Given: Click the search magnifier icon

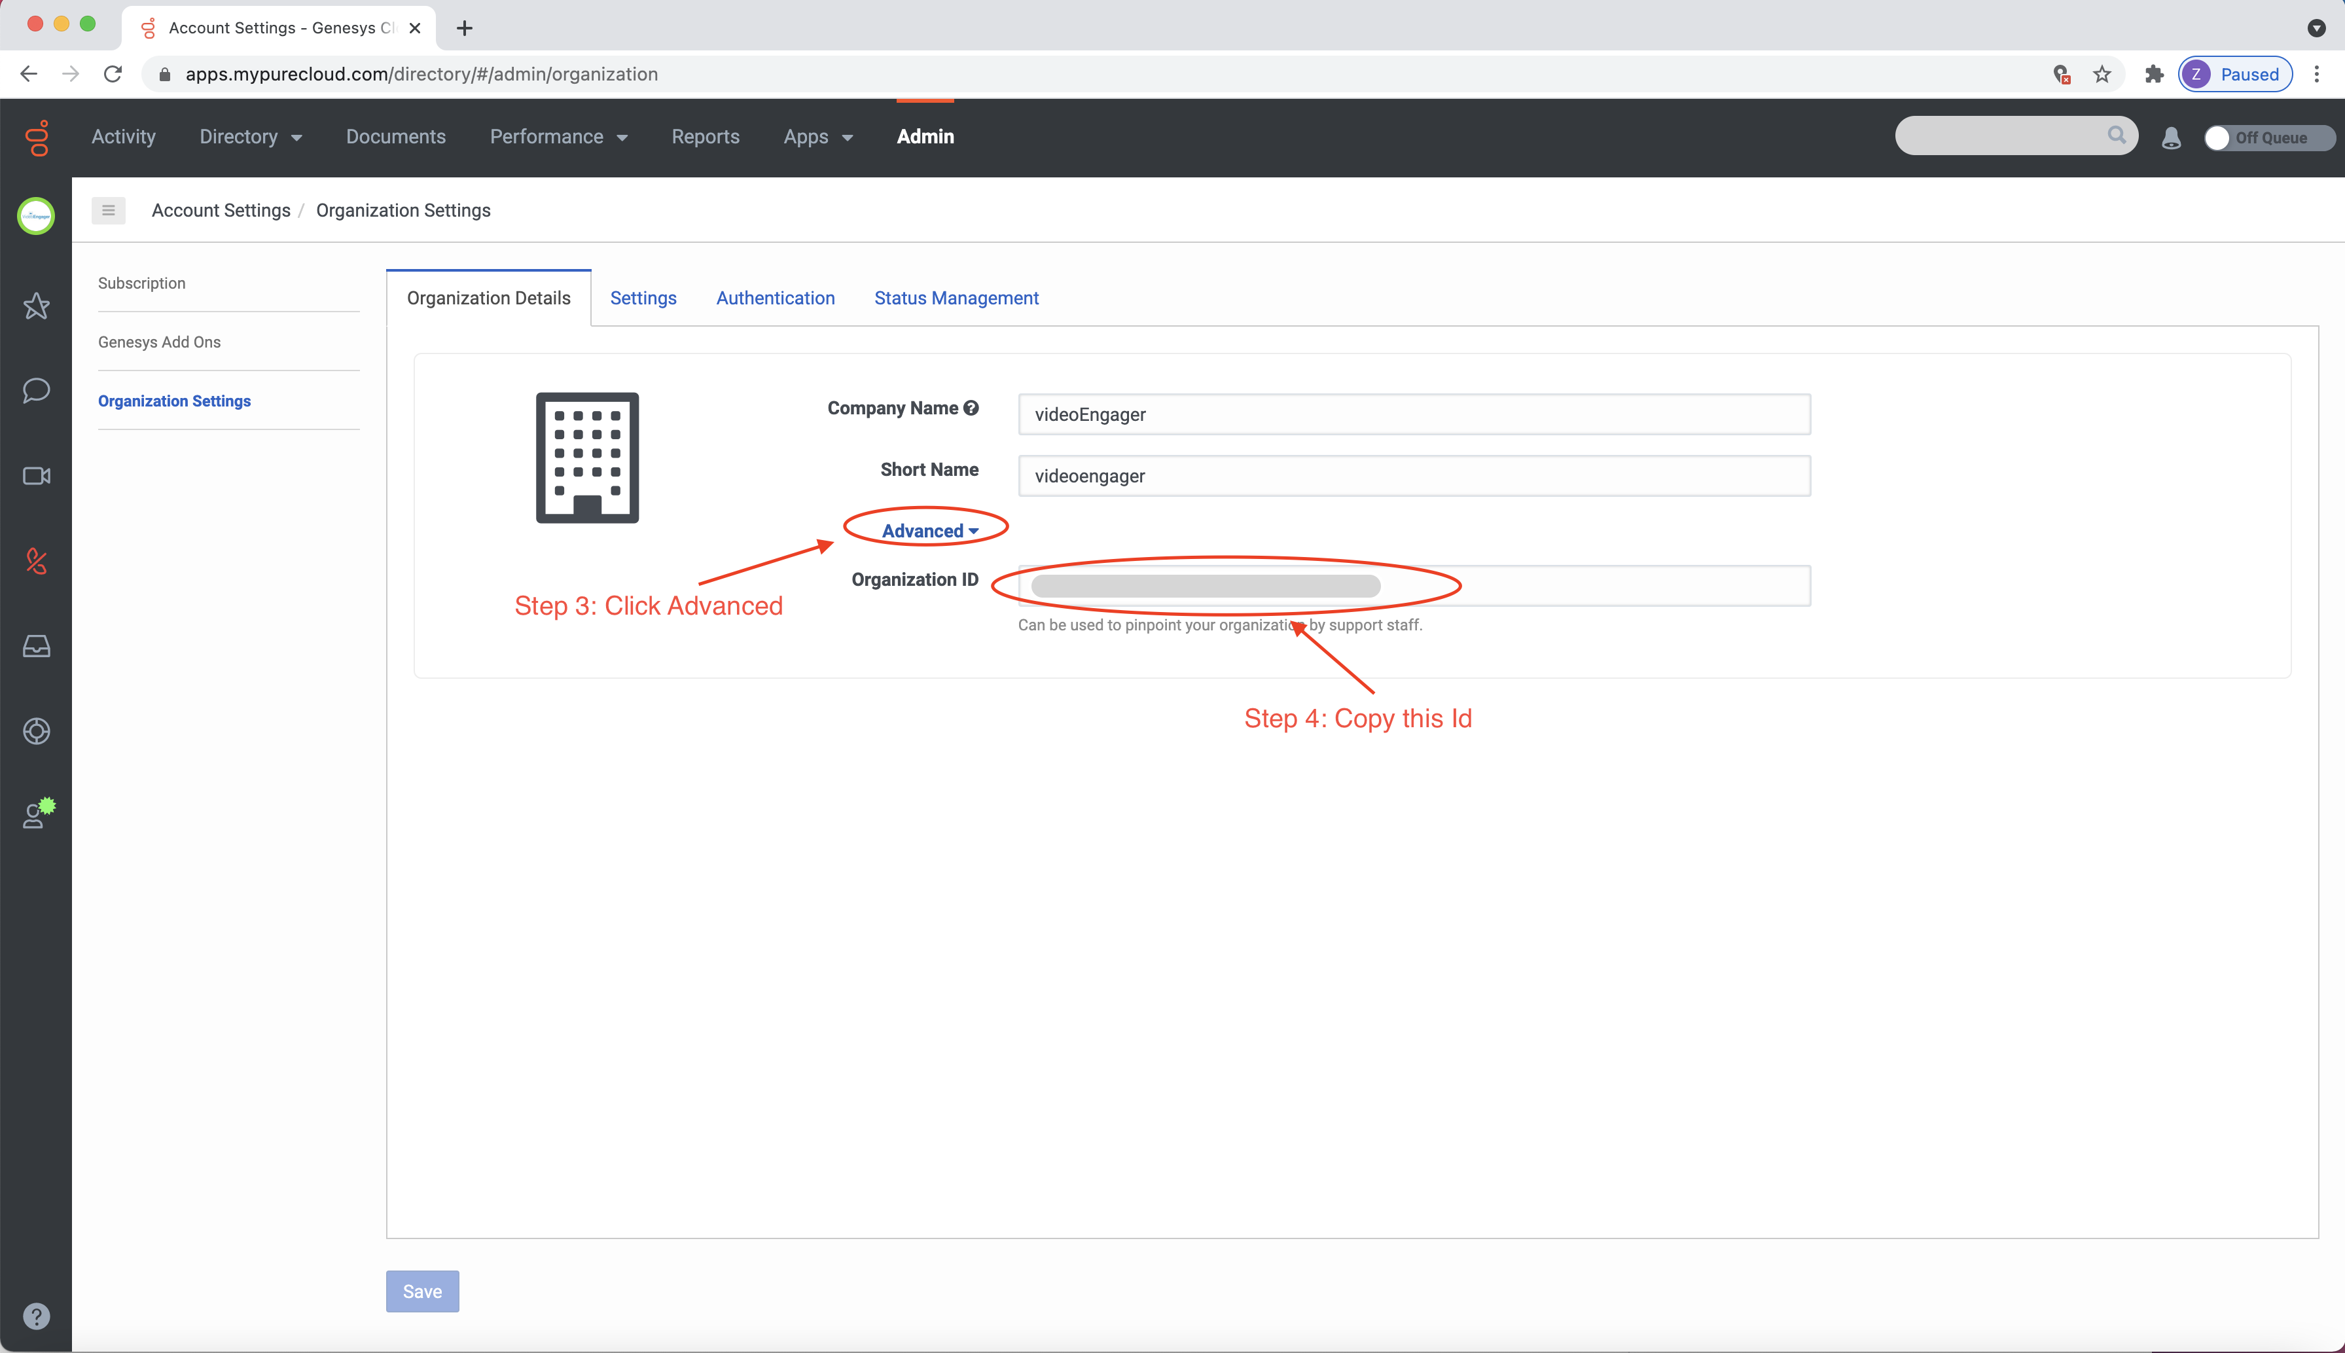Looking at the screenshot, I should coord(2117,135).
